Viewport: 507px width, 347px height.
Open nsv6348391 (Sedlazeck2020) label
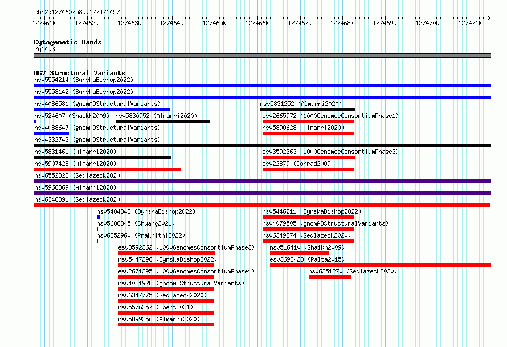click(79, 199)
